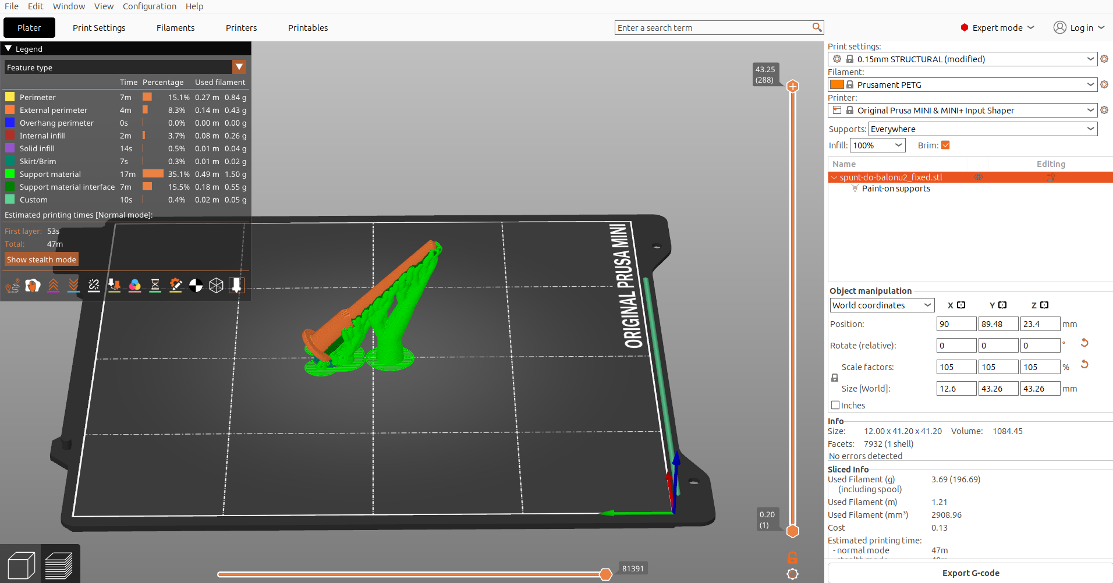1113x583 pixels.
Task: Open the Printer preset dropdown
Action: pos(962,110)
